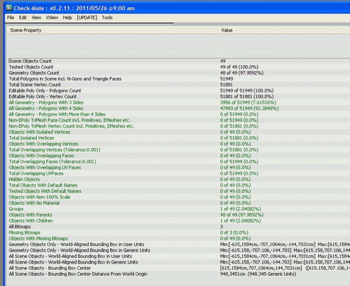Click the [UPDATE] menu item
This screenshot has height=286, width=350.
point(87,18)
